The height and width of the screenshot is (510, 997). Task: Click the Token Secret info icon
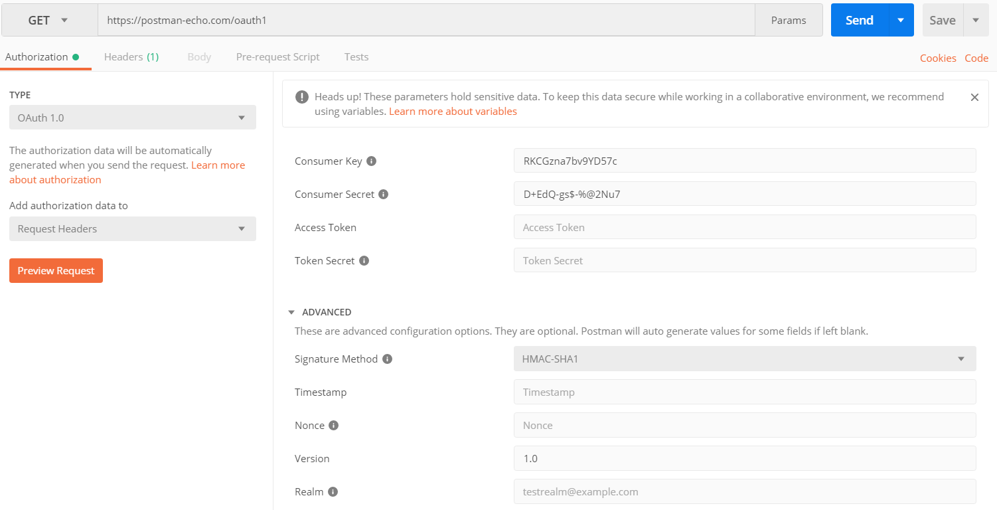click(x=364, y=260)
